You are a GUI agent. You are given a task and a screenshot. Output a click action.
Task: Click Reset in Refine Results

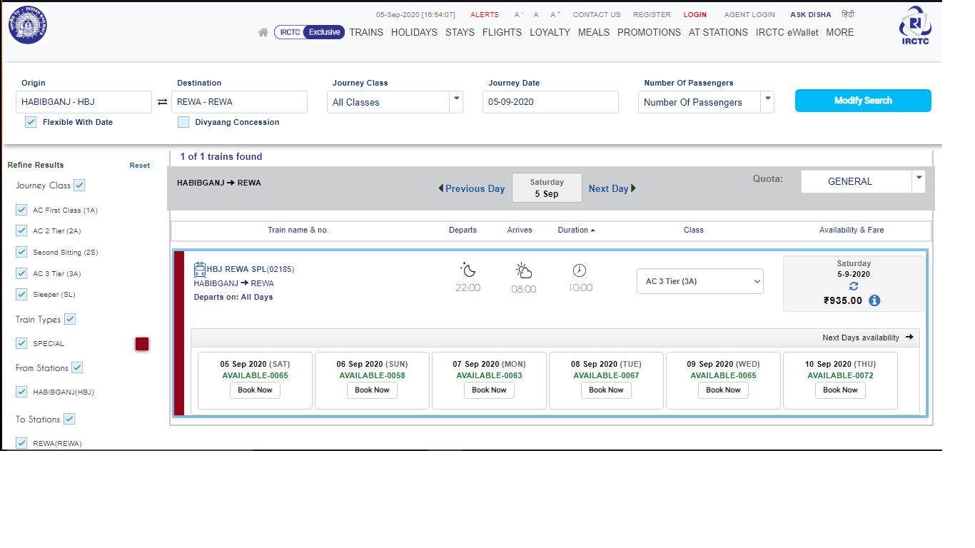(140, 166)
